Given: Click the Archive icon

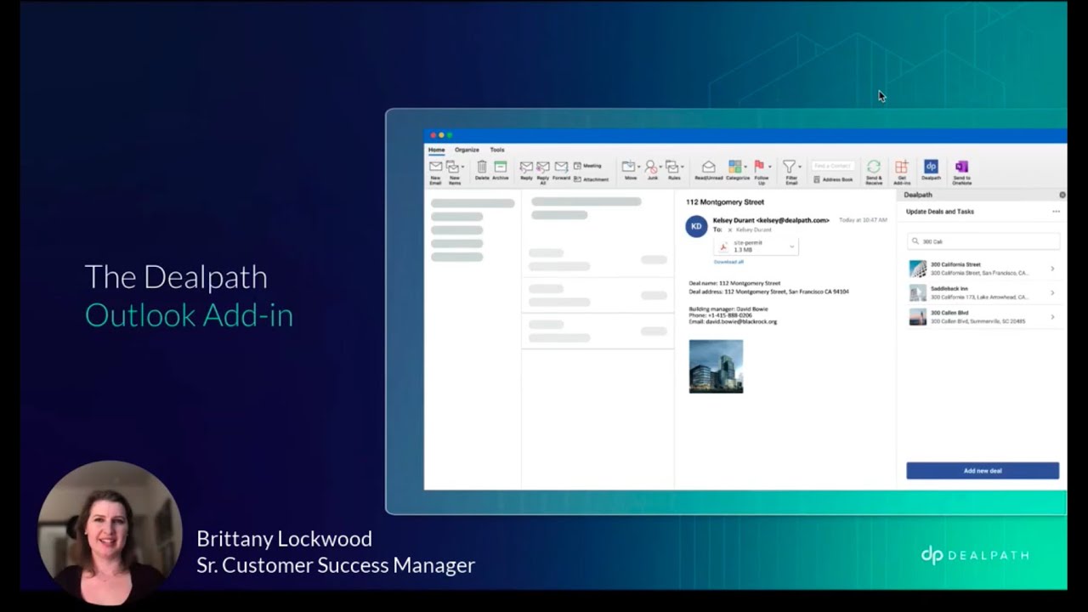Looking at the screenshot, I should [500, 167].
